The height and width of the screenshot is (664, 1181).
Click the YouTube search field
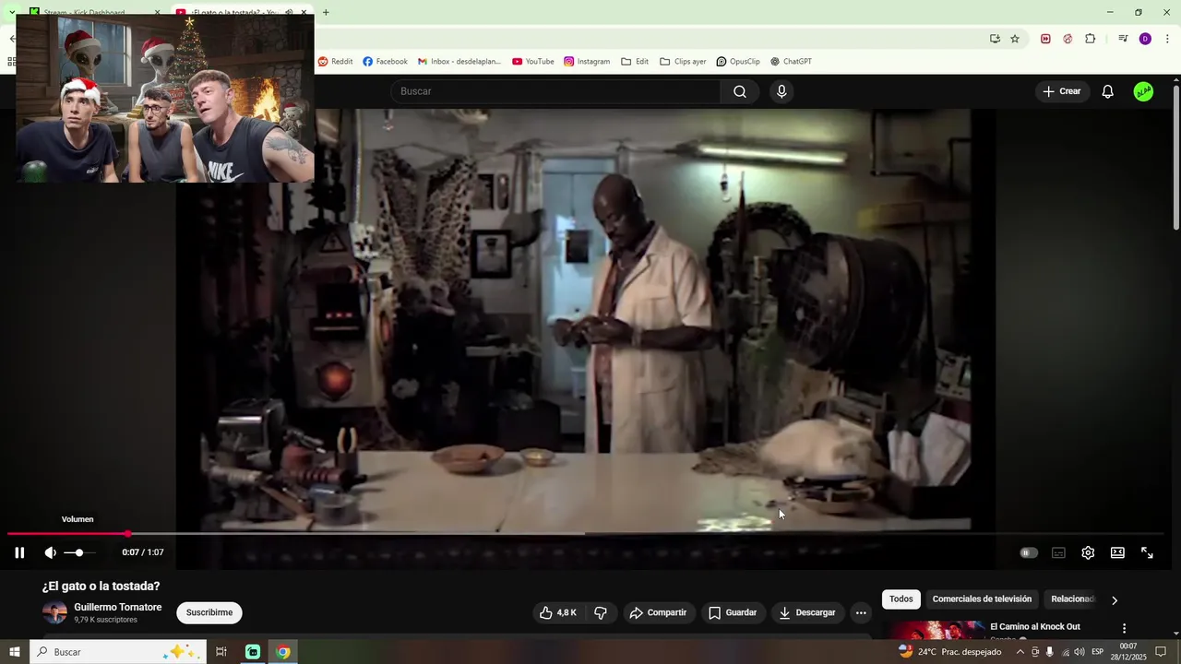click(555, 91)
